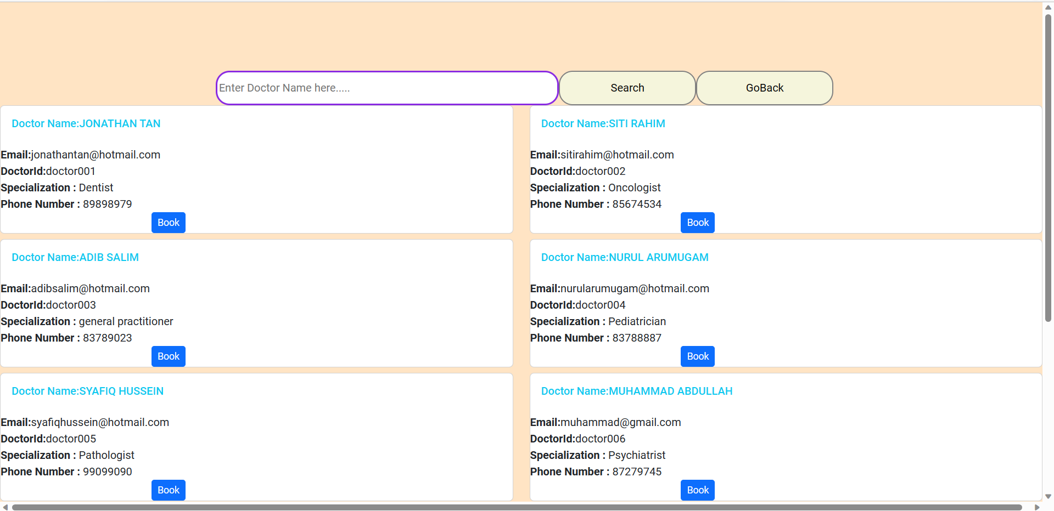This screenshot has height=511, width=1054.
Task: Select the Doctor Name:MUHAMMAD ABDULLAH heading
Action: pyautogui.click(x=637, y=391)
